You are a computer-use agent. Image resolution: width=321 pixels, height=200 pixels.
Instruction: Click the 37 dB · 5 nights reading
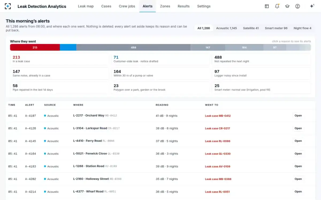[167, 141]
